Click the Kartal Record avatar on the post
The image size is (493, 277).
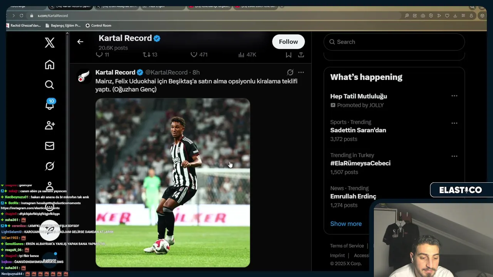tap(84, 76)
